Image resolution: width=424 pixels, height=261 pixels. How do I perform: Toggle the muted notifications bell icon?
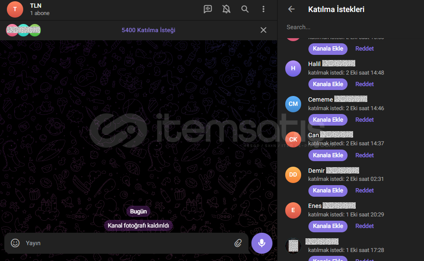tap(226, 9)
